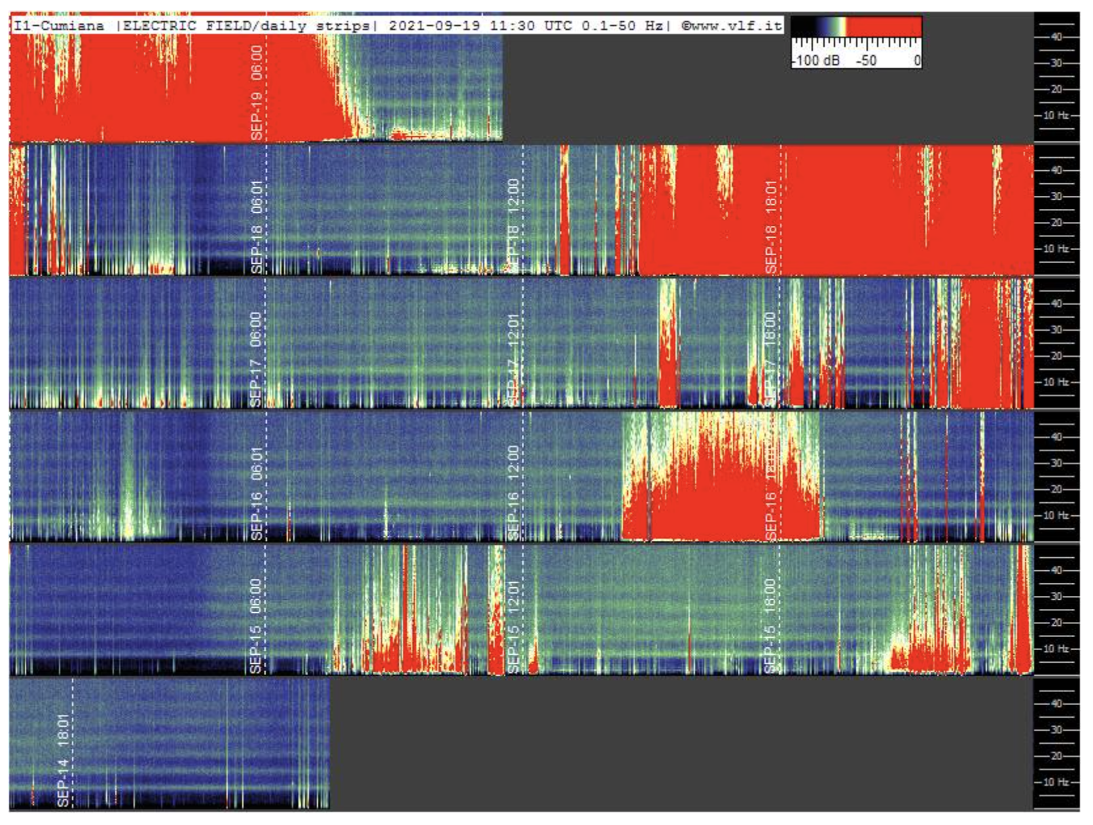Click the 10 Hz label beside the SEP-19 strip
This screenshot has width=1093, height=825.
[x=1056, y=116]
